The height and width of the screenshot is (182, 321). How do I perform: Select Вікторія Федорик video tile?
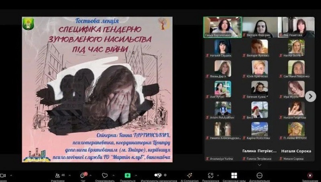point(260,27)
